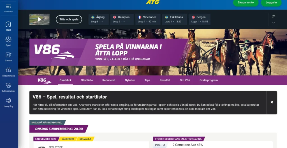Play the live race video thumbnail
The image size is (287, 148).
coord(39,19)
